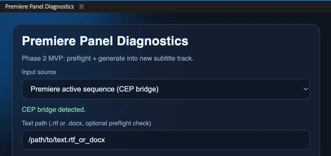Click the blue background left of the card
The width and height of the screenshot is (331, 156).
[6, 91]
